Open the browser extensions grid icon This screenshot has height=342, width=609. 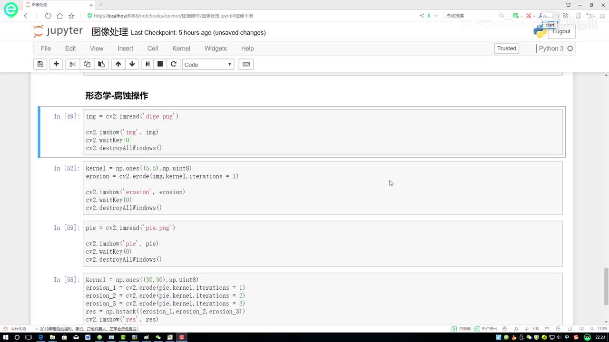pos(565,16)
